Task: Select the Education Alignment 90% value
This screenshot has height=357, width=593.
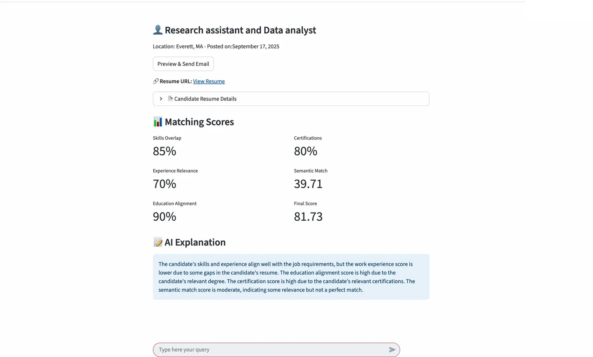Action: [164, 216]
